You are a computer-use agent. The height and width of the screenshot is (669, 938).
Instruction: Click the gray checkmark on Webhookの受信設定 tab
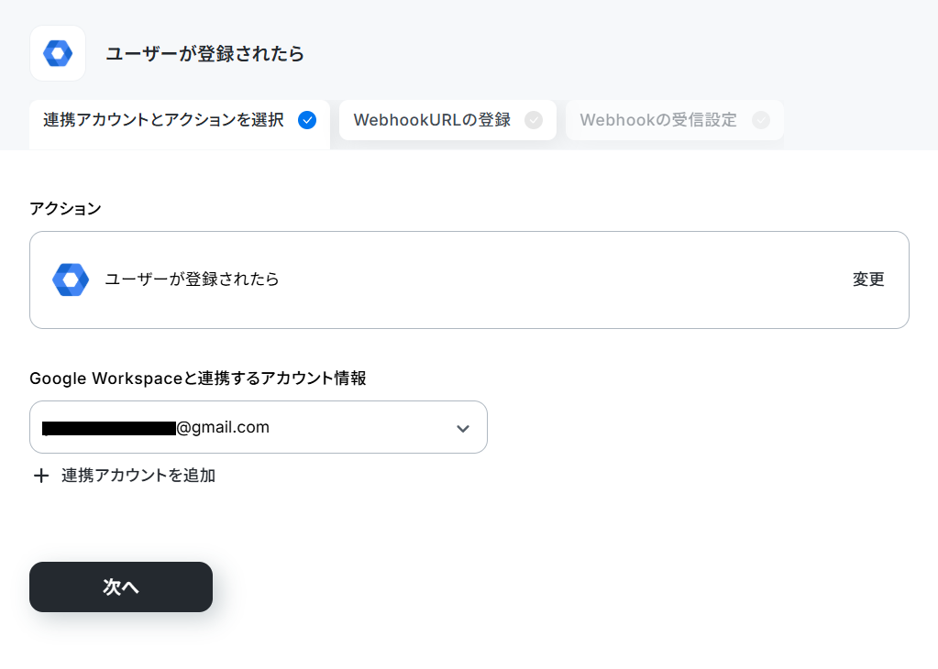click(761, 120)
